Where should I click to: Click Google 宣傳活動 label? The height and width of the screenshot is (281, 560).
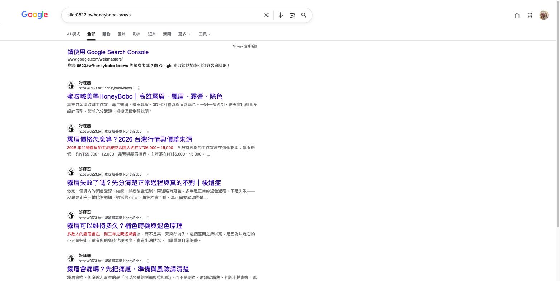point(245,46)
